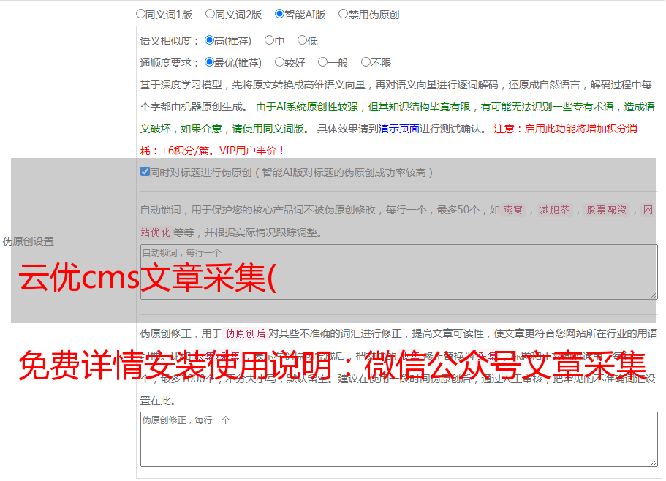Image resolution: width=666 pixels, height=481 pixels.
Task: Choose 一般 for 通顺度要求
Action: (x=322, y=62)
